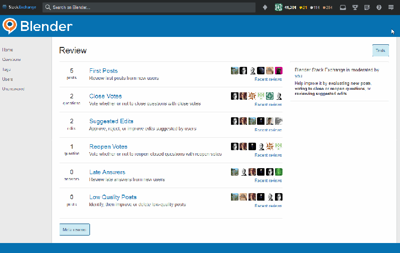The image size is (400, 253).
Task: View Recent reviews for Late Answers
Action: [x=268, y=181]
